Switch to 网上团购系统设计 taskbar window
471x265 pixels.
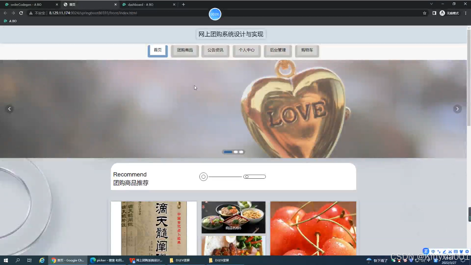coord(146,260)
